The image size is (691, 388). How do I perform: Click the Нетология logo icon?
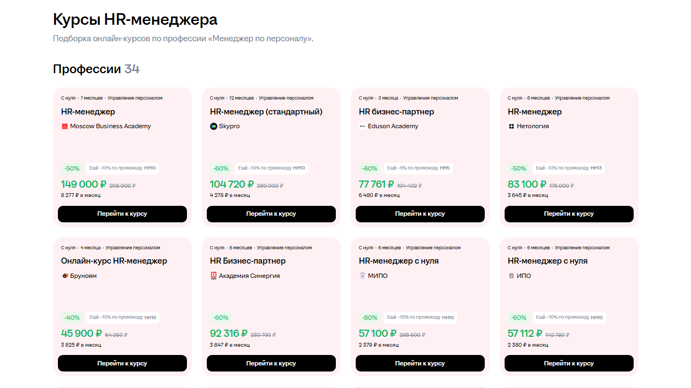pos(511,127)
